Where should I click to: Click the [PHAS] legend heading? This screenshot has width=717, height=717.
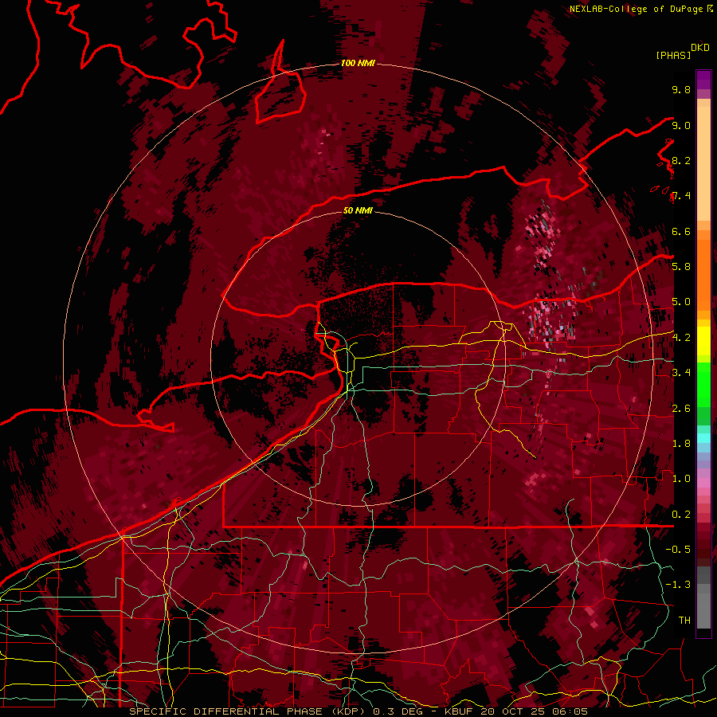point(673,55)
